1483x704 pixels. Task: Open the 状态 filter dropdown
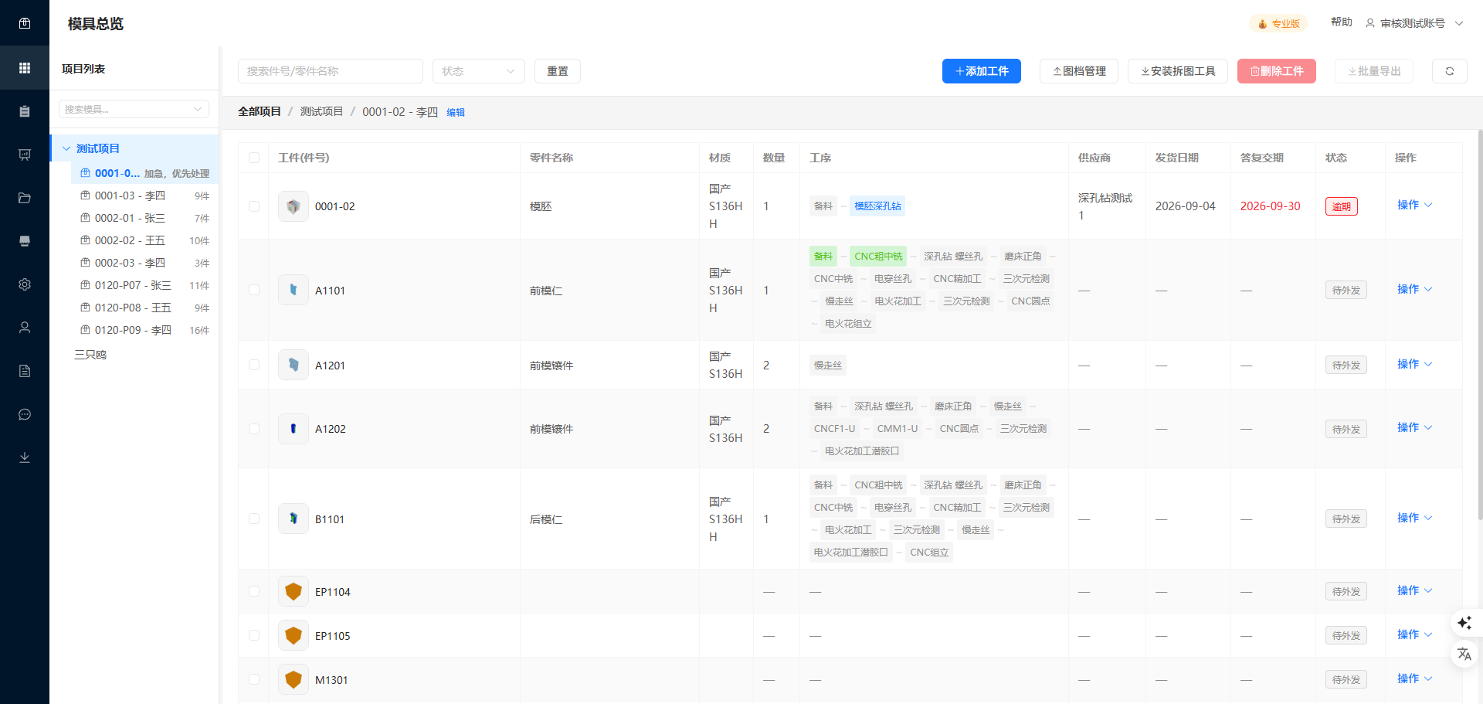pos(479,71)
